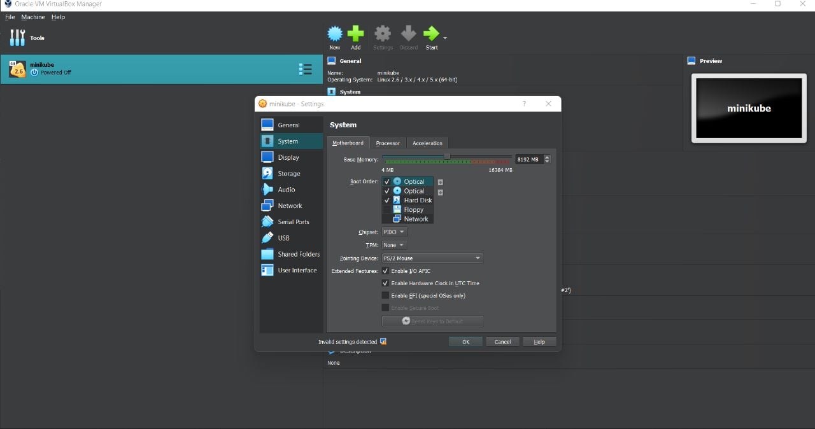
Task: Open General category in settings sidebar
Action: [291, 125]
